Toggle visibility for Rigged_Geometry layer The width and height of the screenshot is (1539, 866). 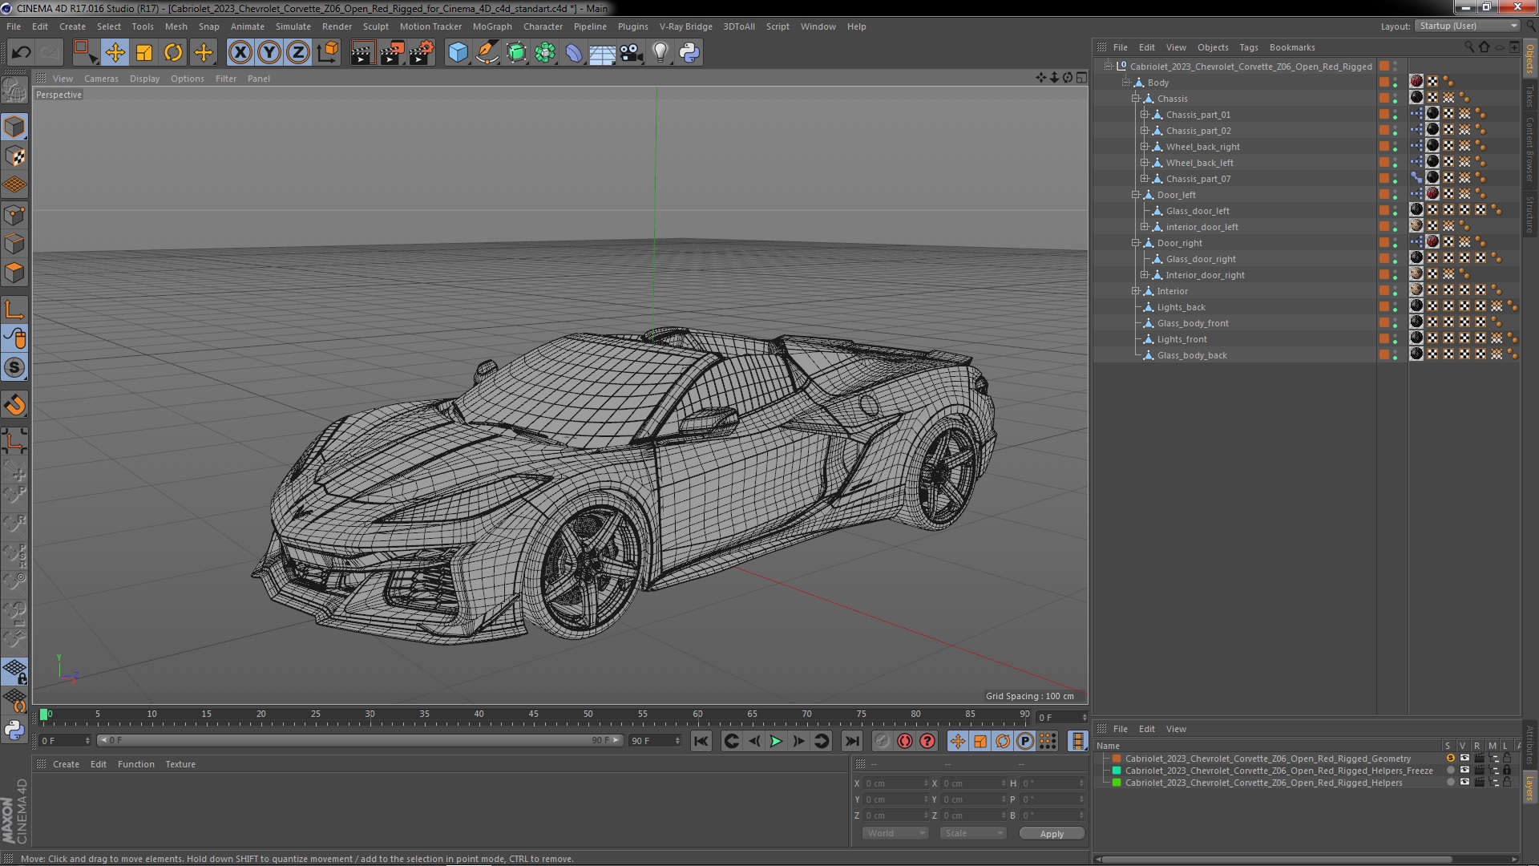[x=1464, y=758]
